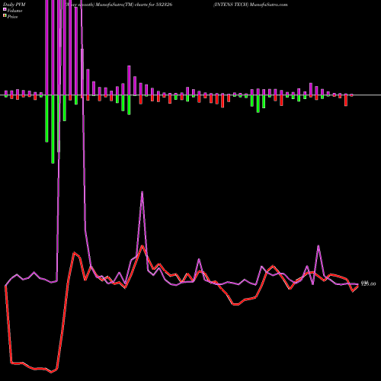Click the Daily PVM chart title
This screenshot has width=381, height=381.
14,5
